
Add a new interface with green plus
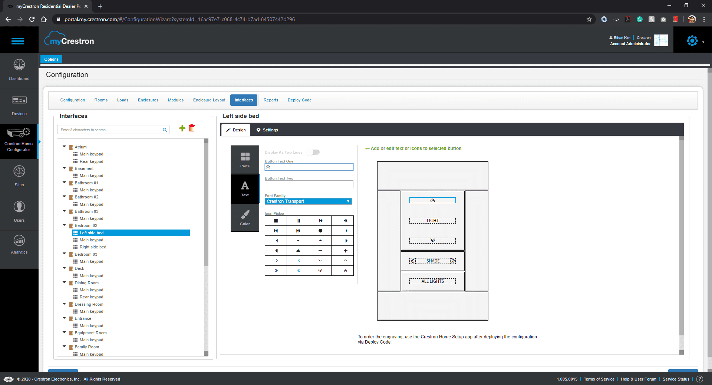182,128
